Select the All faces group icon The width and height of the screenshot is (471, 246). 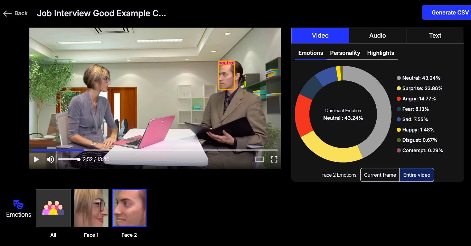53,208
